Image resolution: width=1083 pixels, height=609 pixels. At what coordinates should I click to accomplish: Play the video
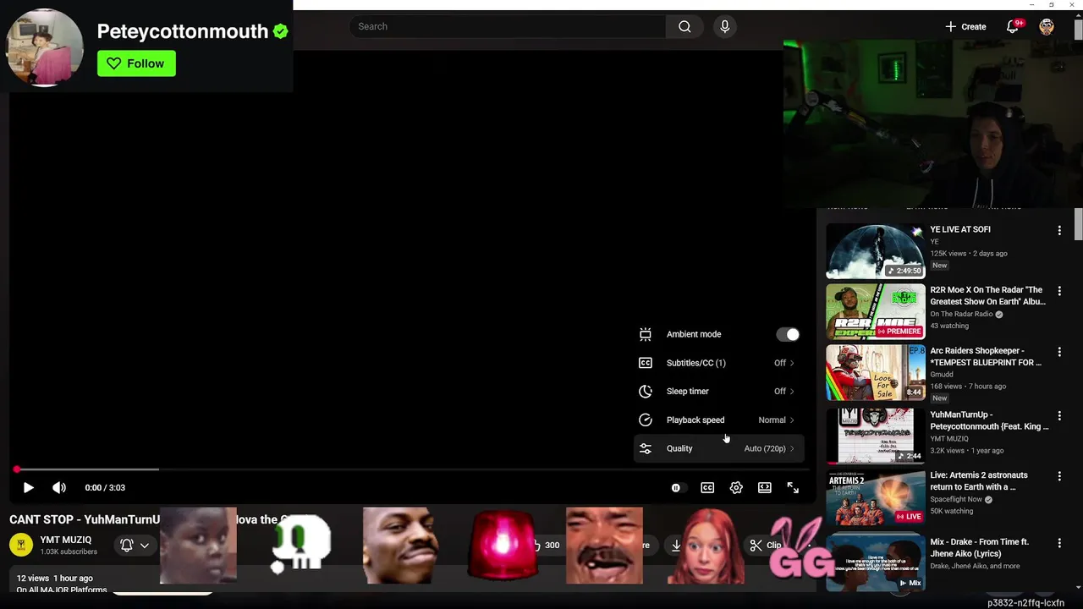[x=28, y=487]
